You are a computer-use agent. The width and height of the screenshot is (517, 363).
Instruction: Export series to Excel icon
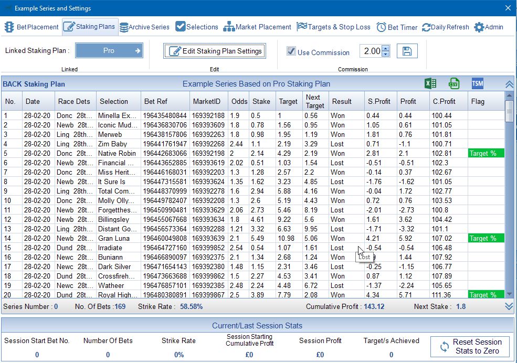coord(430,83)
